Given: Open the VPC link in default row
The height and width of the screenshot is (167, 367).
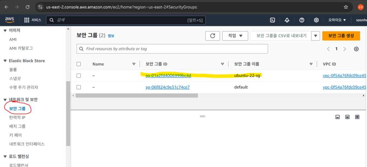Looking at the screenshot, I should tap(344, 87).
